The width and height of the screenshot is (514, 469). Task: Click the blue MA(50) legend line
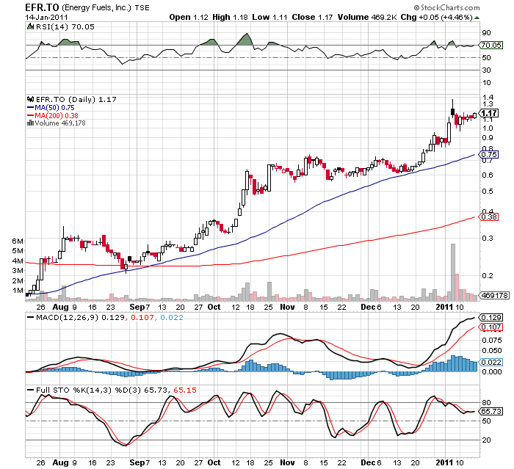[x=29, y=107]
